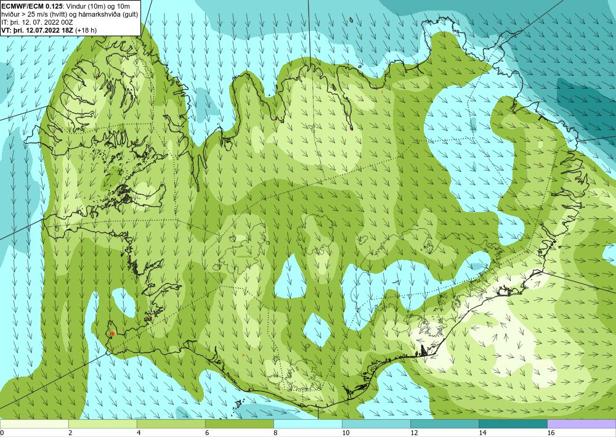Viewport: 616px width, 437px height.
Task: Click the "hviður > 25 m/s (hvítt)" description line
Action: pyautogui.click(x=34, y=14)
